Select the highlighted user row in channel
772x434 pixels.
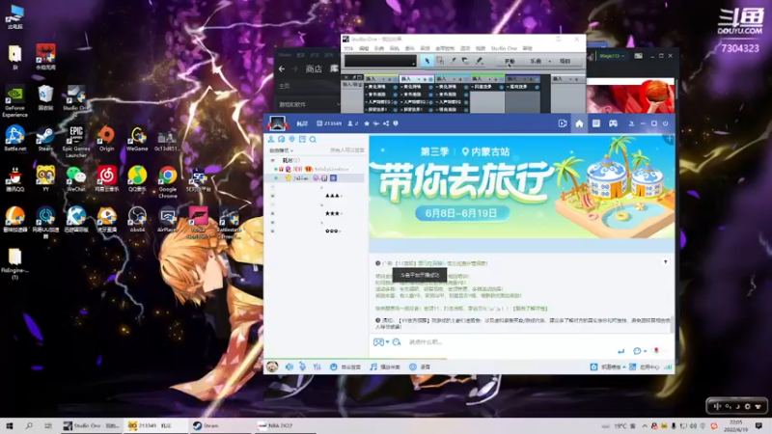point(317,178)
